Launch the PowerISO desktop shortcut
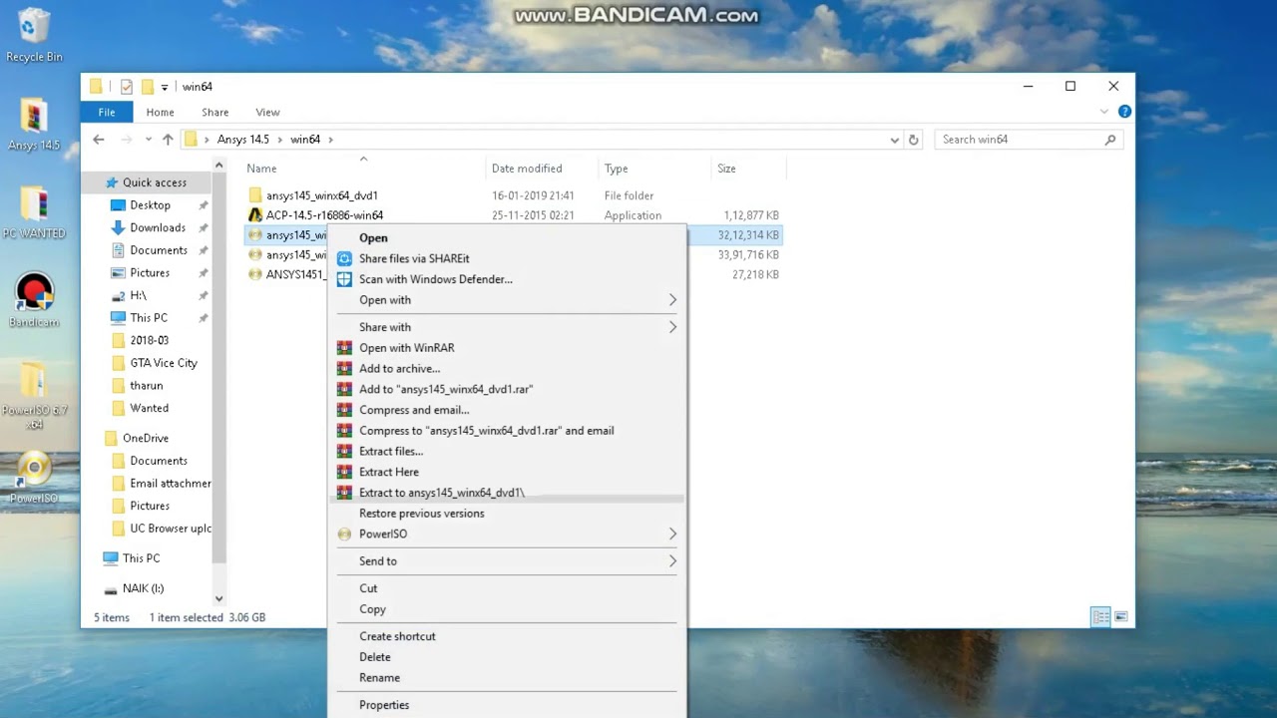This screenshot has width=1277, height=718. pos(34,479)
